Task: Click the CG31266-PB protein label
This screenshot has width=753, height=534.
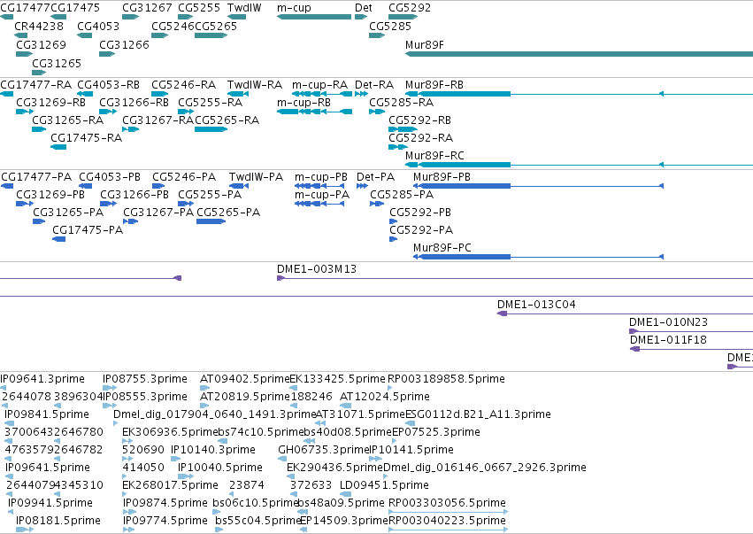Action: click(x=134, y=194)
